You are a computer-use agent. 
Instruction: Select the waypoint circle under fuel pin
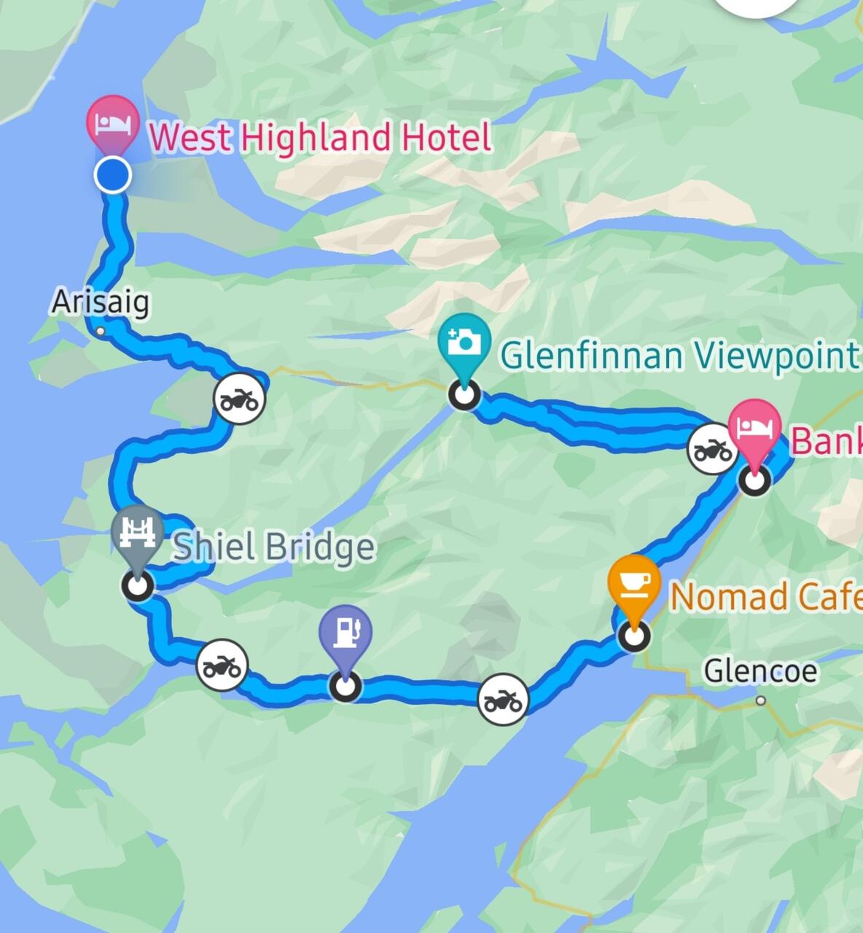click(x=345, y=686)
